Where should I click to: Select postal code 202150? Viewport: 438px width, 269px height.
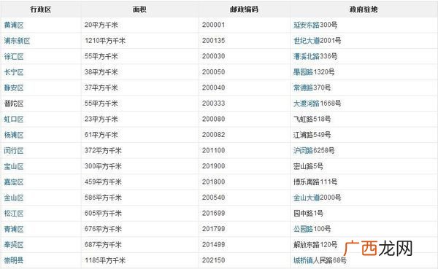[x=213, y=260]
